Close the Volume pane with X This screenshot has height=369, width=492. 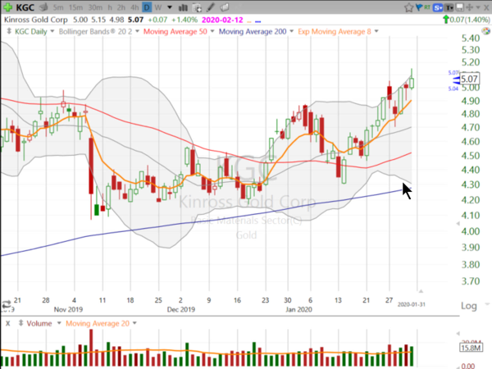(8, 323)
